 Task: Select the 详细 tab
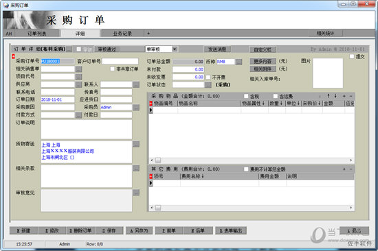coord(80,34)
